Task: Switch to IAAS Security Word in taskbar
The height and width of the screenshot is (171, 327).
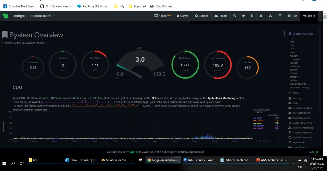Action: pos(199,160)
